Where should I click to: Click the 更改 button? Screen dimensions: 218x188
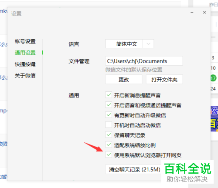click(123, 79)
